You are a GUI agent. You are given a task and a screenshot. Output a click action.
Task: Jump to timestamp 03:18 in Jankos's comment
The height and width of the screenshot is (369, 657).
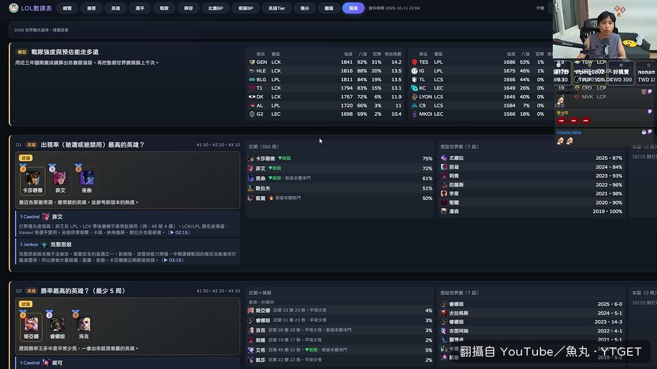click(173, 260)
